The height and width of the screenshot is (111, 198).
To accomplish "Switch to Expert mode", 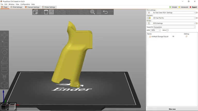I will pyautogui.click(x=193, y=7).
